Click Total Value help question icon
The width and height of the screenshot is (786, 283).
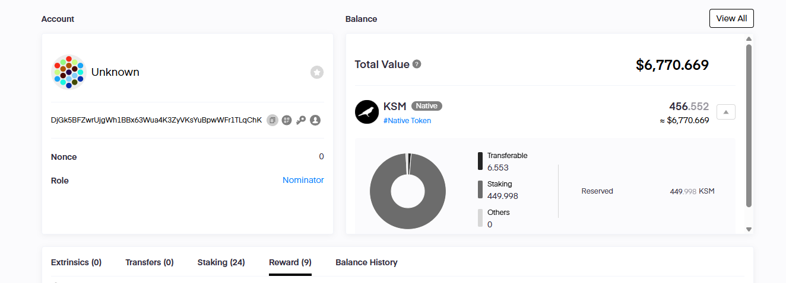tap(417, 64)
